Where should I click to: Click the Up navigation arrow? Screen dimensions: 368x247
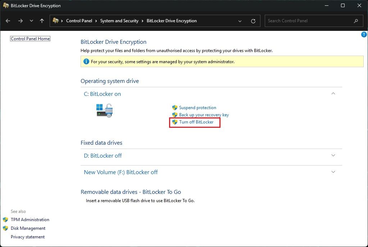pyautogui.click(x=42, y=21)
